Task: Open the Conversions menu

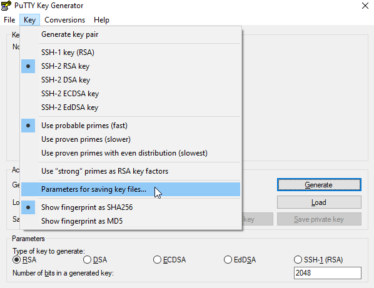Action: [64, 20]
